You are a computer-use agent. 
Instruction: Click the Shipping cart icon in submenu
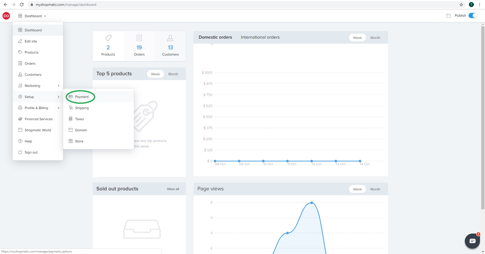pos(71,108)
